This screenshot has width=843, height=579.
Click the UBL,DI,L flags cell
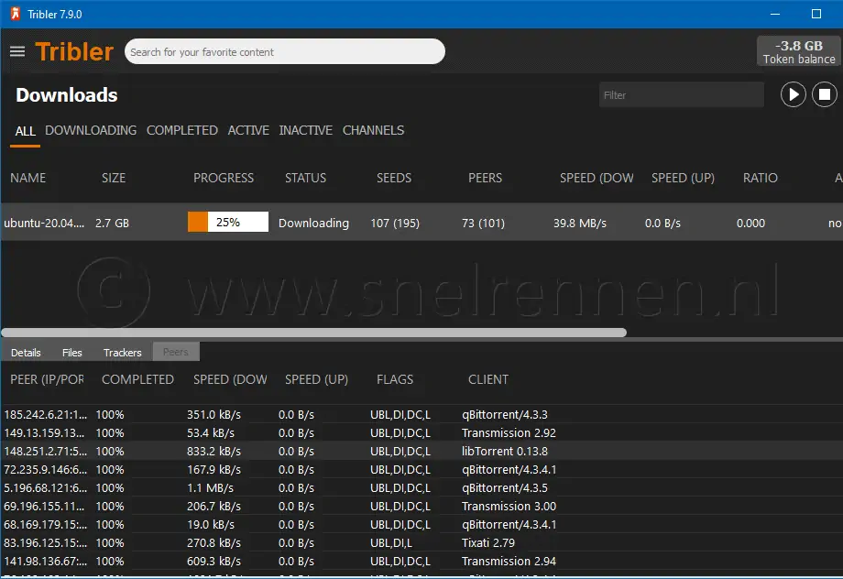391,542
